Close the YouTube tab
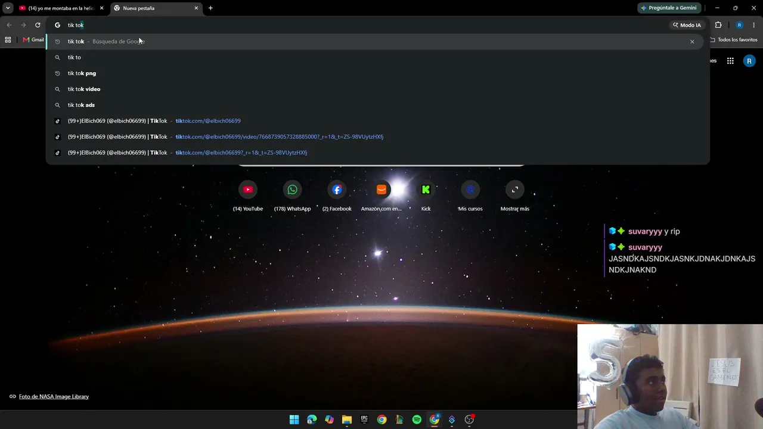 [102, 8]
